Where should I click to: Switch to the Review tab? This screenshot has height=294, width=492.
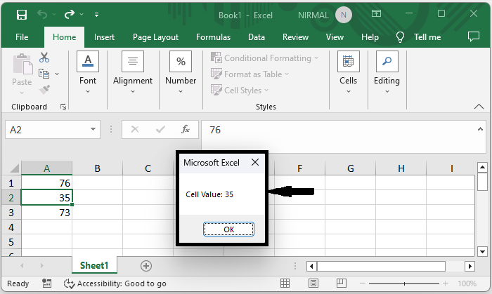pyautogui.click(x=295, y=37)
